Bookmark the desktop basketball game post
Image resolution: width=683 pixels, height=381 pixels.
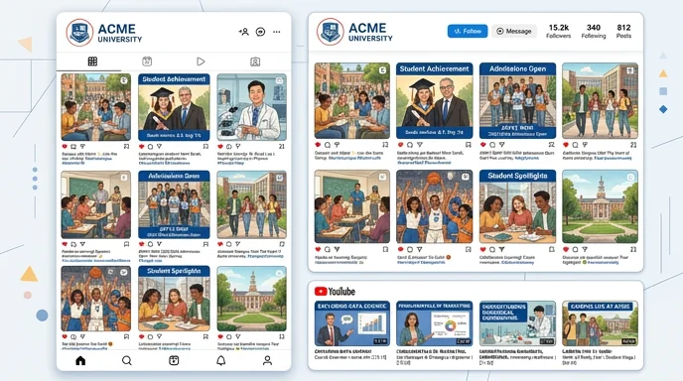(x=469, y=249)
